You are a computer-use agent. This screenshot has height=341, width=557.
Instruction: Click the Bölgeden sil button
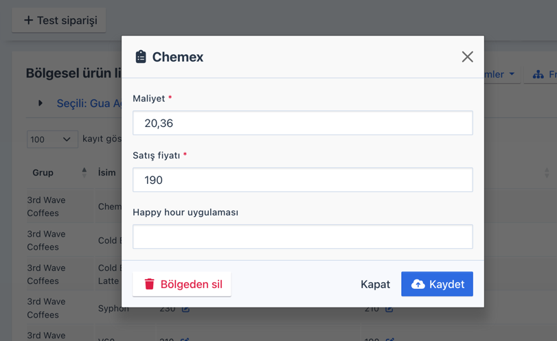[182, 284]
